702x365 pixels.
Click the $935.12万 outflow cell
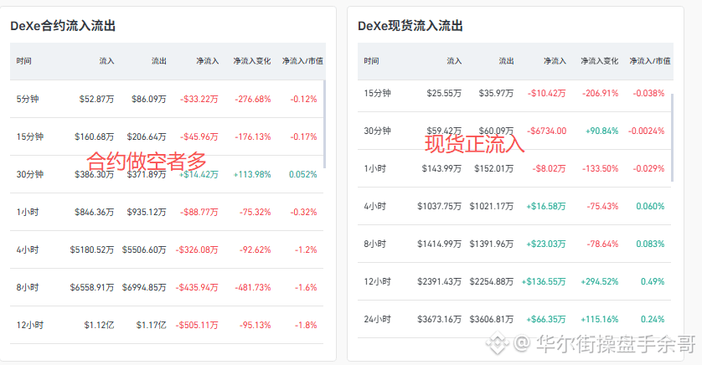pos(147,212)
